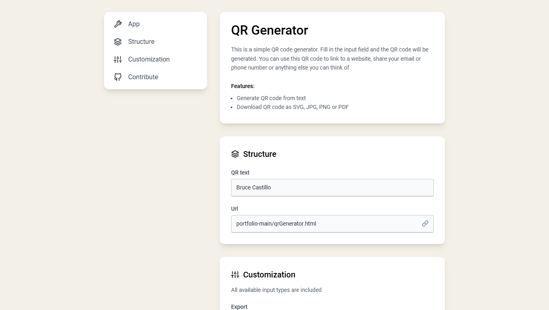The image size is (549, 310).
Task: Click the link icon in the Url field
Action: 425,224
